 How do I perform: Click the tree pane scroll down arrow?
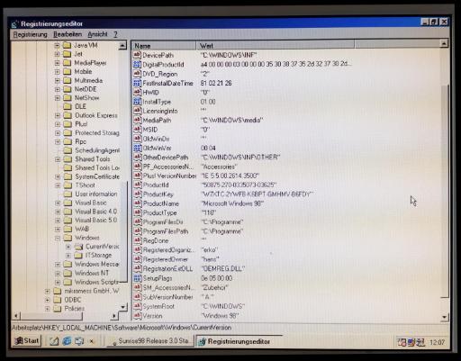point(122,307)
